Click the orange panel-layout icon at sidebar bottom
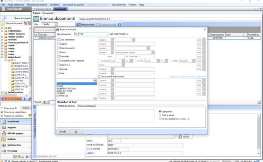Screen dimensions: 263x162 coord(15,157)
